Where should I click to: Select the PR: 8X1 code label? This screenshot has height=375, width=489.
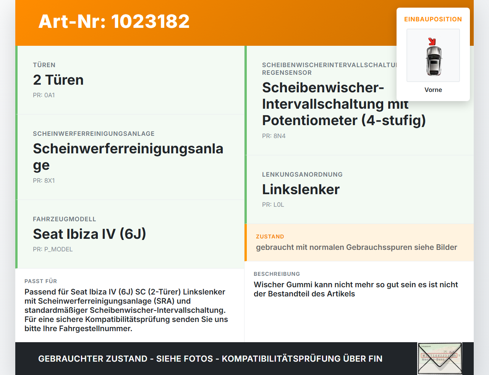(x=44, y=180)
